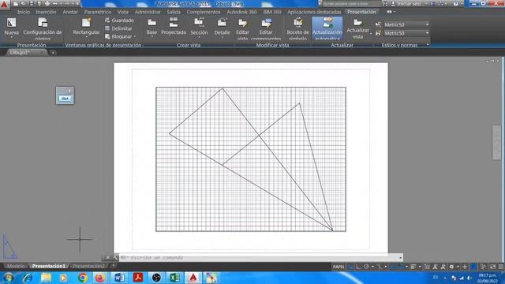Open Google Chrome from taskbar

point(83,278)
